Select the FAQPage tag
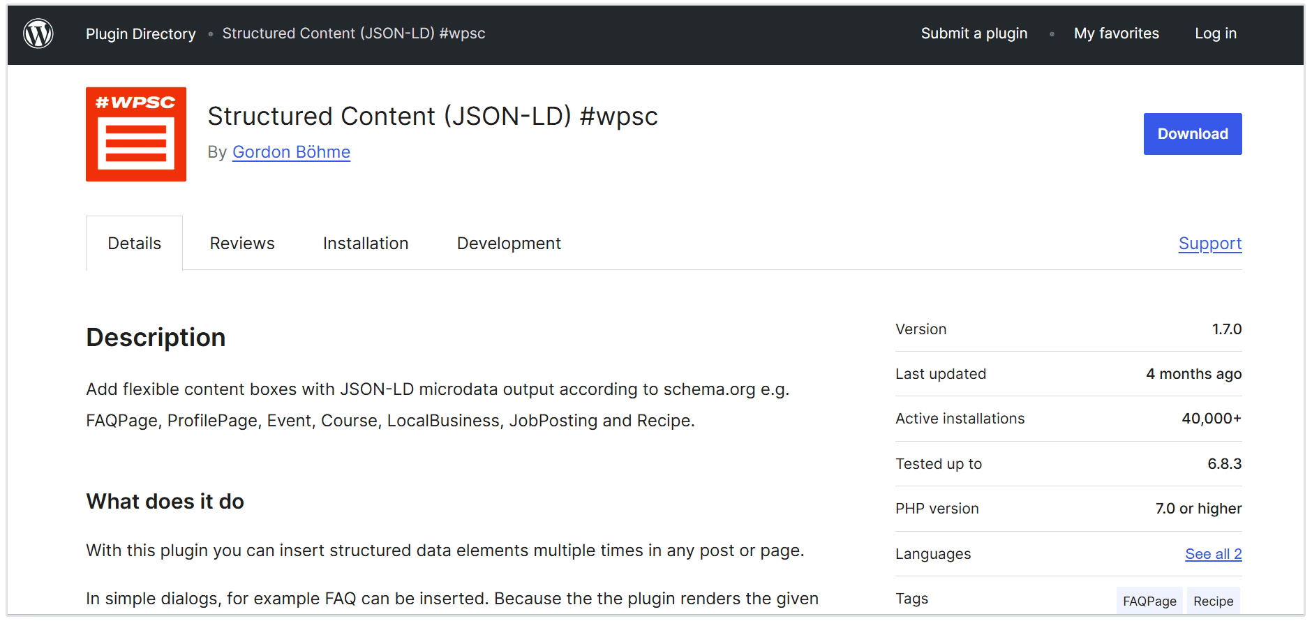The width and height of the screenshot is (1312, 621). 1149,601
